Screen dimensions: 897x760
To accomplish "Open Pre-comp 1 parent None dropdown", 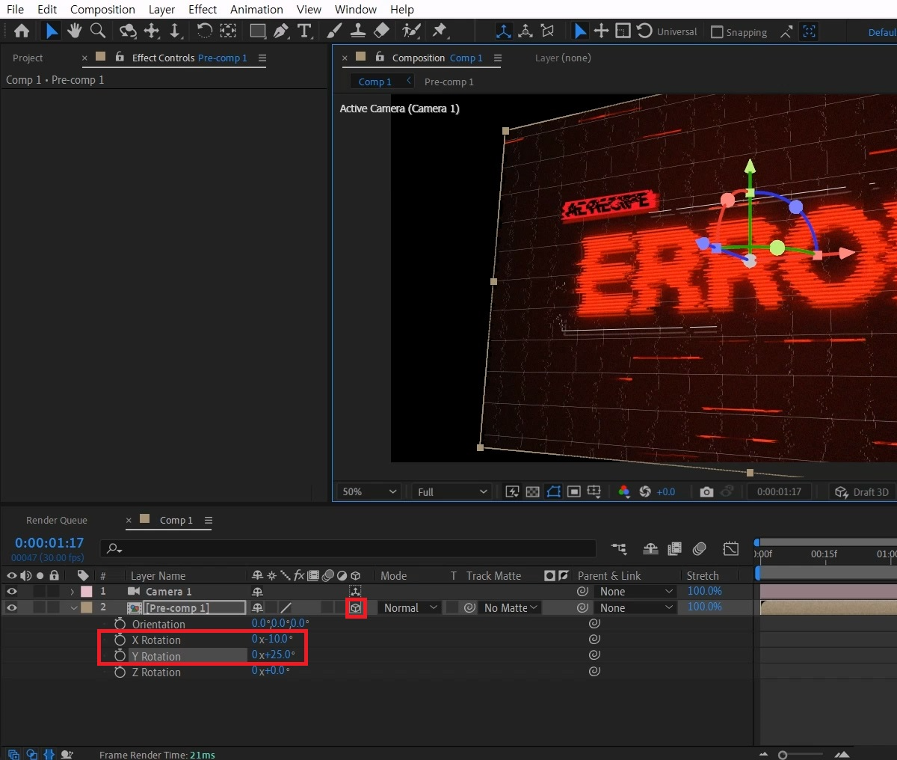I will click(x=636, y=608).
